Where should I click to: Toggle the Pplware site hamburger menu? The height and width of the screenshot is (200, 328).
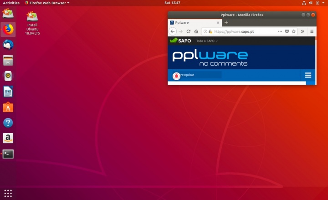(x=308, y=75)
